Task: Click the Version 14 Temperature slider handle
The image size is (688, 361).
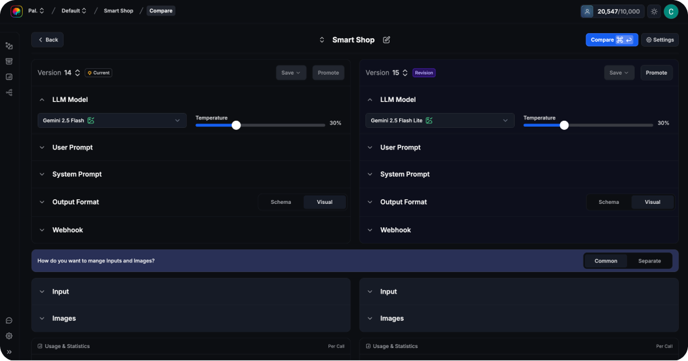Action: pos(236,125)
